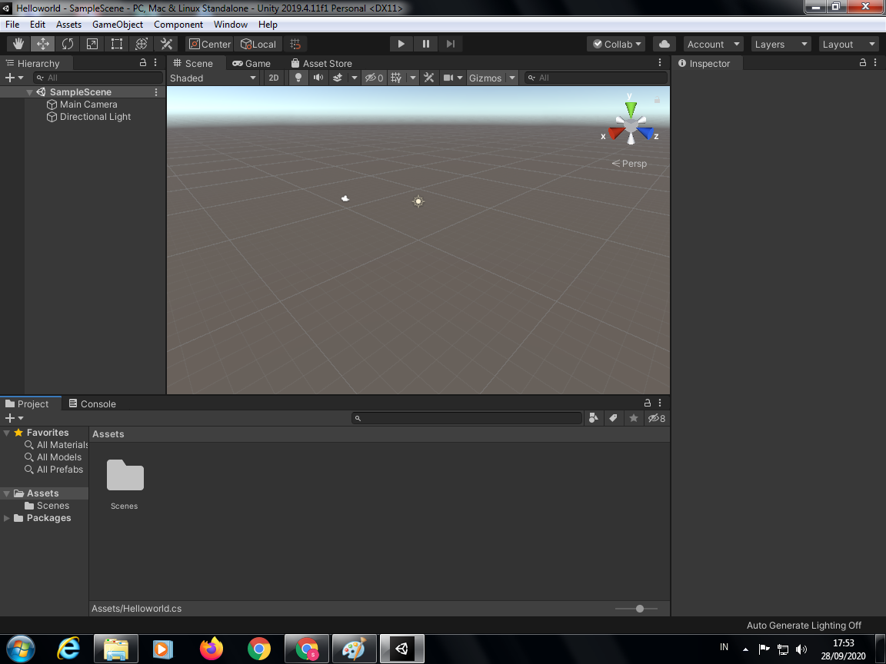Screen dimensions: 886x664
Task: Toggle scene lighting bulb icon
Action: pyautogui.click(x=298, y=78)
